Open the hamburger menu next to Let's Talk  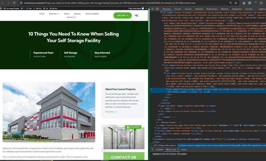(136, 15)
